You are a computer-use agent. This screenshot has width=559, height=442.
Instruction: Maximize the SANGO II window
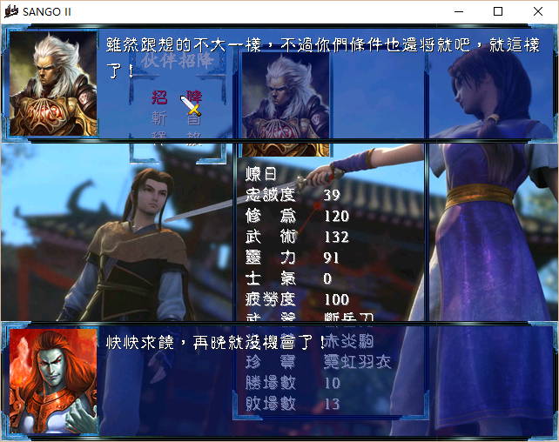498,12
